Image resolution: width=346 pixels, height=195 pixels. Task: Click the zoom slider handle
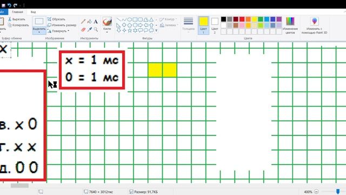[x=338, y=191]
